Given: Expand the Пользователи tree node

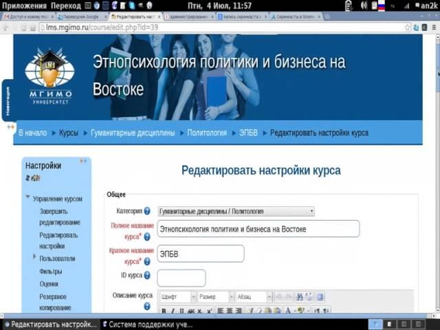Looking at the screenshot, I should [x=34, y=256].
